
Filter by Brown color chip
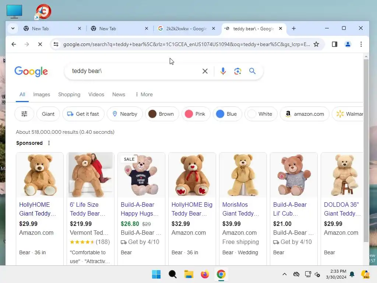coord(162,114)
